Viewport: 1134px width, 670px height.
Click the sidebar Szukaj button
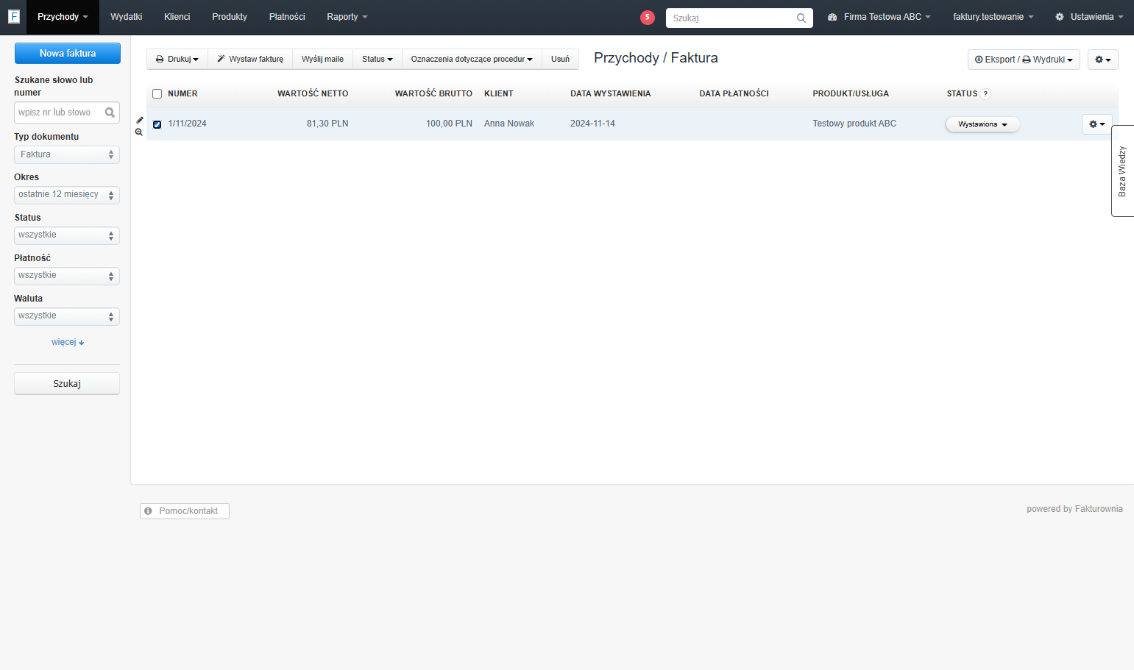[x=67, y=384]
